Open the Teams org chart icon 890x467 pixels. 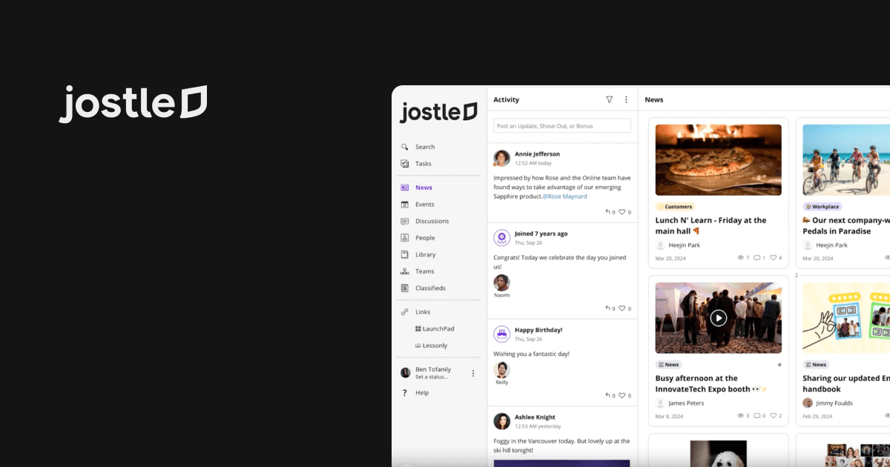[405, 271]
